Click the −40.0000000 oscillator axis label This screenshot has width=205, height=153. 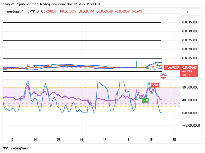click(x=191, y=126)
